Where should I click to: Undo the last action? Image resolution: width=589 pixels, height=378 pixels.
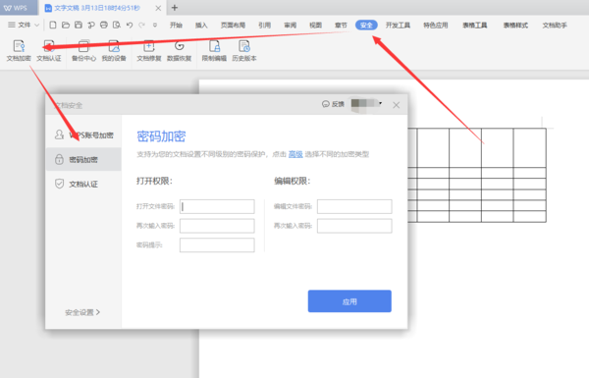point(130,26)
